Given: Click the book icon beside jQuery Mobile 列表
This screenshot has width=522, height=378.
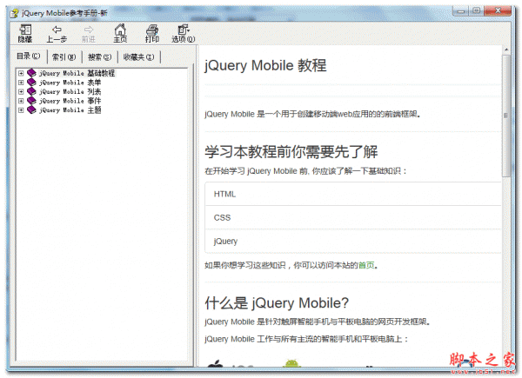Looking at the screenshot, I should 31,91.
